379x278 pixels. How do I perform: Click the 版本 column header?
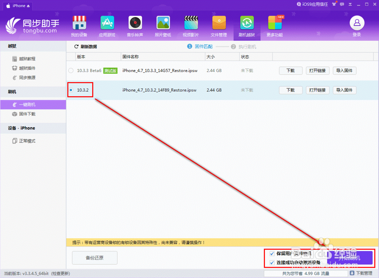click(x=98, y=57)
